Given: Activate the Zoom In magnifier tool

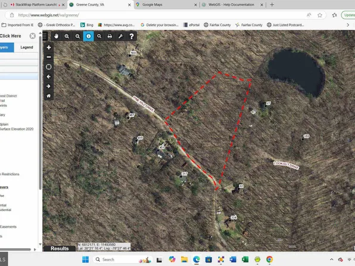Looking at the screenshot, I should (67, 36).
